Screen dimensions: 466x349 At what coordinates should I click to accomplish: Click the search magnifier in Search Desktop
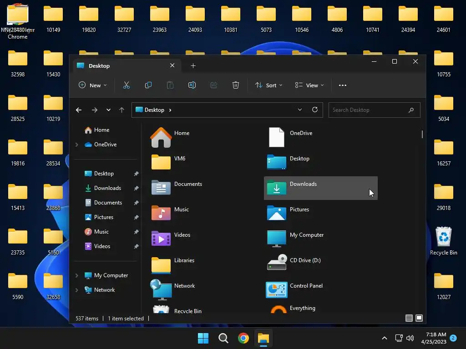point(411,110)
